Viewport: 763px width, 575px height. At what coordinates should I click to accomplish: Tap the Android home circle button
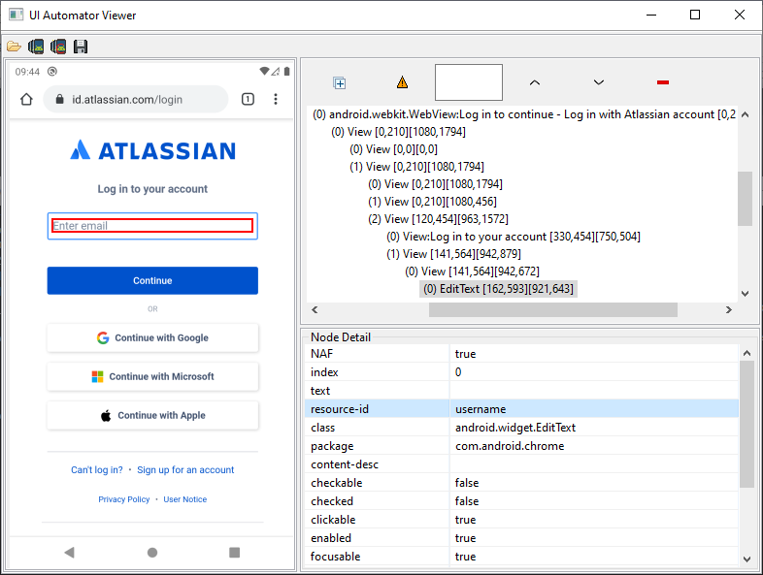coord(152,552)
